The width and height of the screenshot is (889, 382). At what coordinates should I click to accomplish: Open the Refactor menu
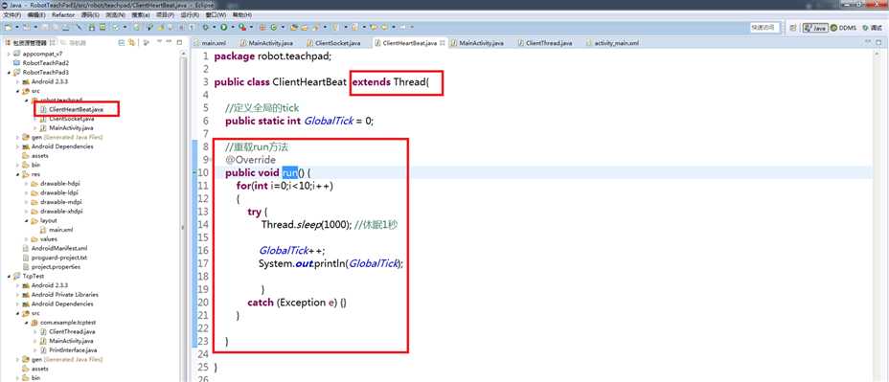(x=63, y=14)
